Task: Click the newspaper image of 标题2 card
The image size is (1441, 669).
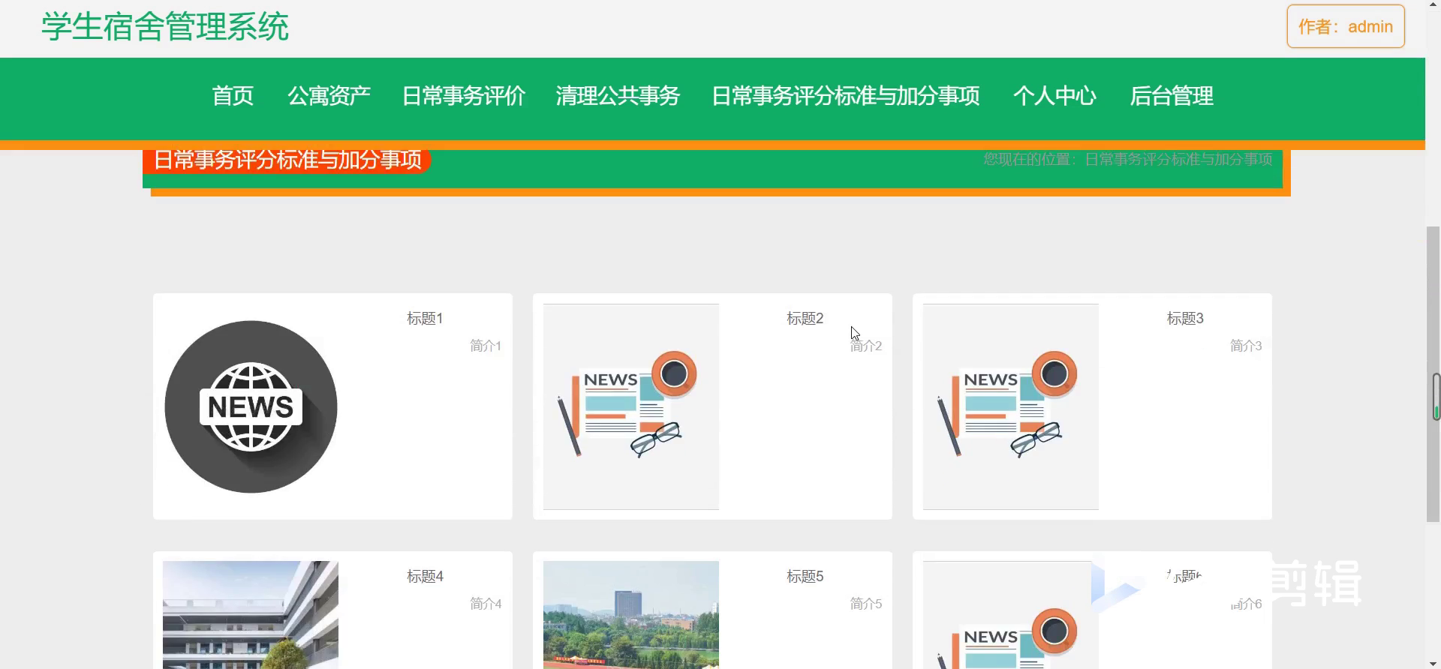Action: tap(631, 406)
